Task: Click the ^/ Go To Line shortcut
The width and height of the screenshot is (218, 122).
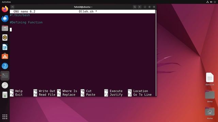Action: click(140, 95)
